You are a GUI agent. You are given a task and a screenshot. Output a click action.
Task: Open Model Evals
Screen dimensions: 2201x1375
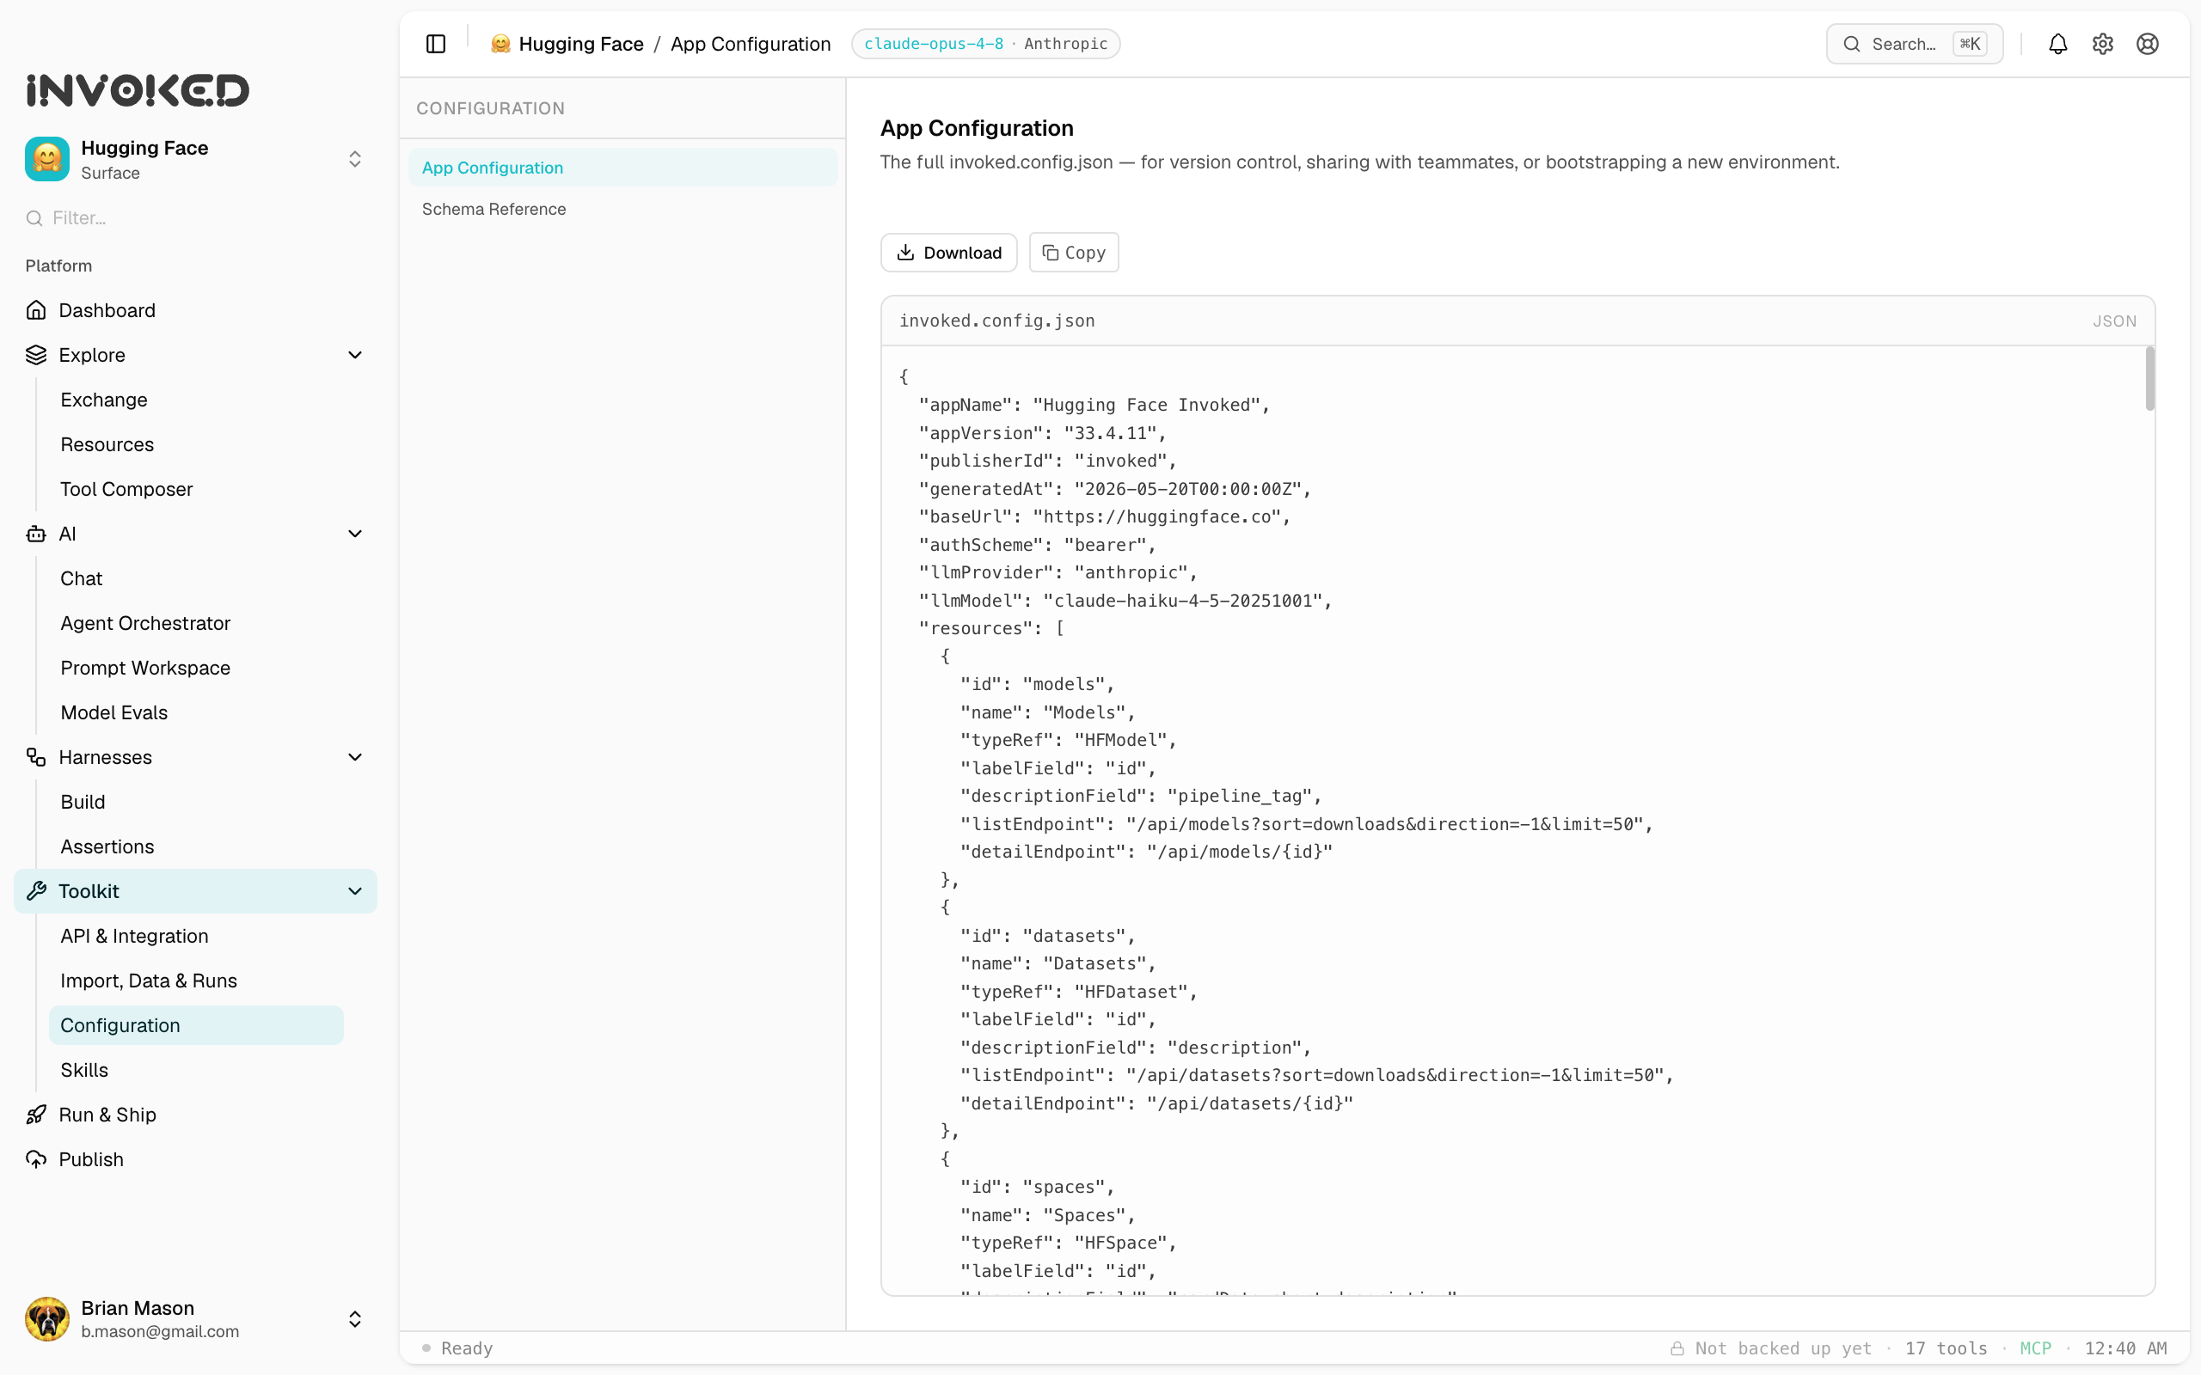113,712
